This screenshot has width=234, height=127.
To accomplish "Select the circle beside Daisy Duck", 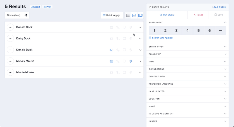I will [10, 39].
